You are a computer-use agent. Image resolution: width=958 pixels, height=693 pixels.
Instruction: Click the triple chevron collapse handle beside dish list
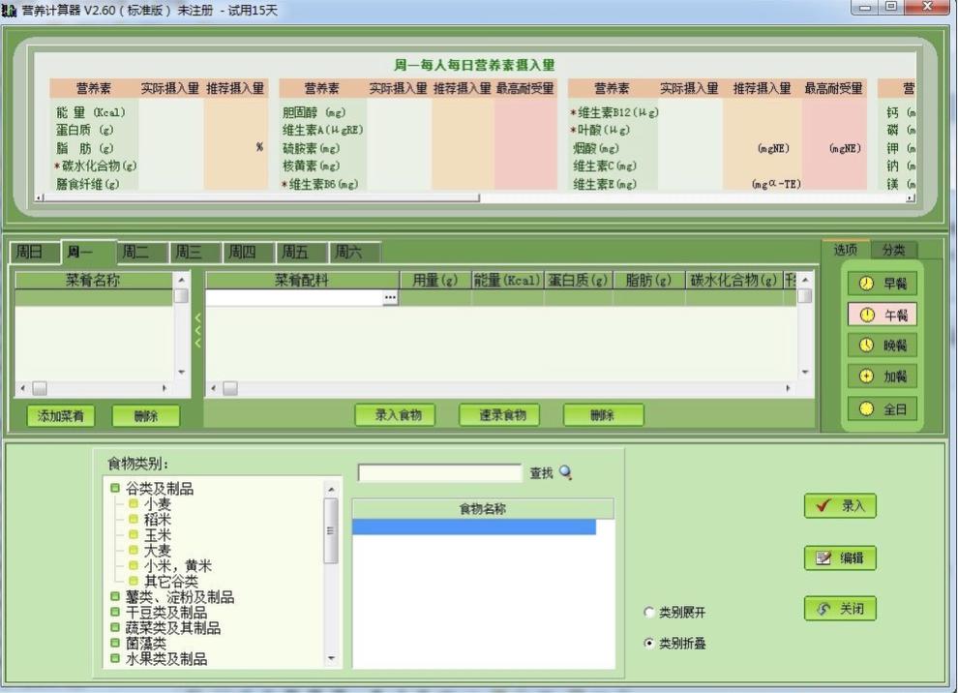197,330
